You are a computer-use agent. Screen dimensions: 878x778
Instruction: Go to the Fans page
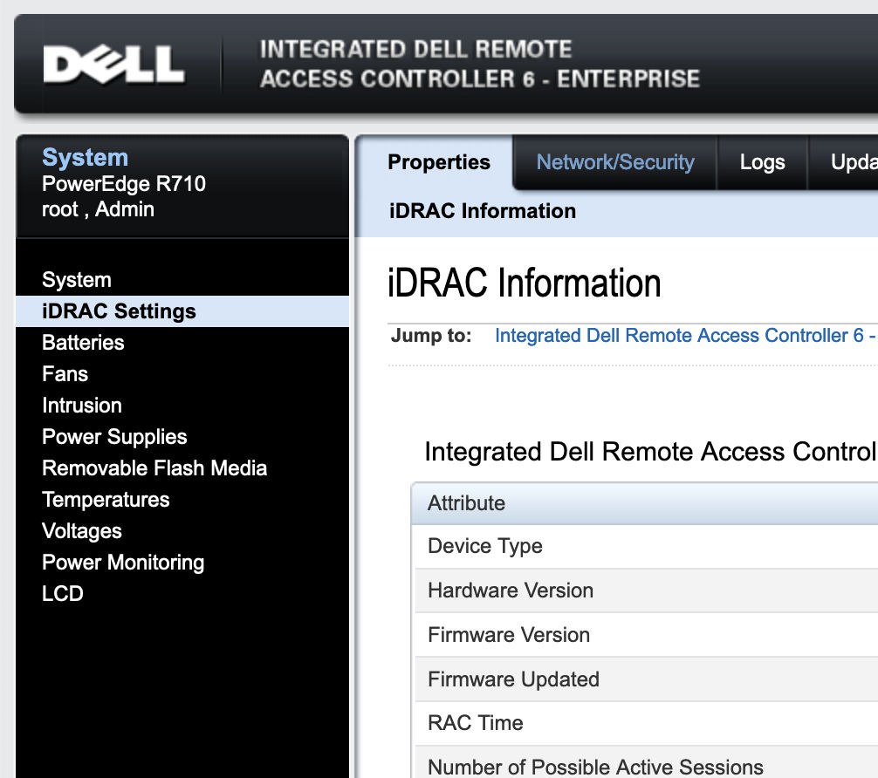[x=65, y=374]
